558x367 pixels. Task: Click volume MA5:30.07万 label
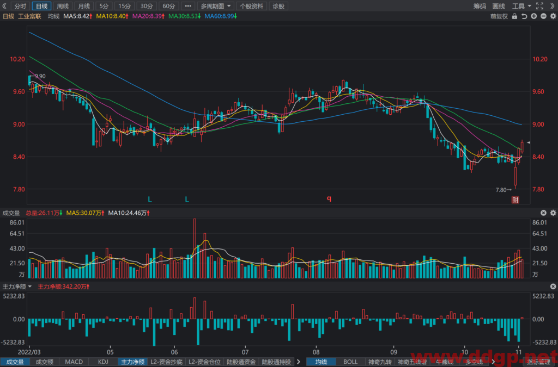(86, 213)
